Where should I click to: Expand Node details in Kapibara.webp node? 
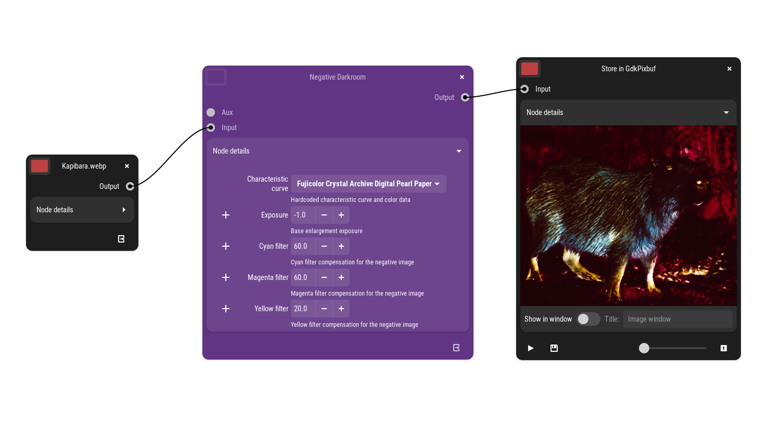pyautogui.click(x=82, y=210)
